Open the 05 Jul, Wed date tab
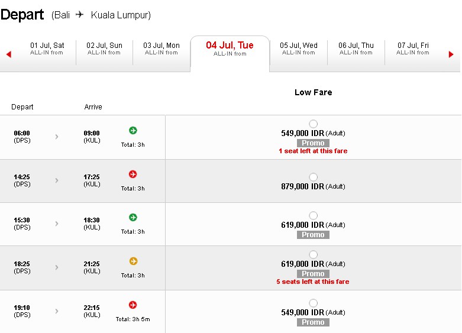 [299, 49]
